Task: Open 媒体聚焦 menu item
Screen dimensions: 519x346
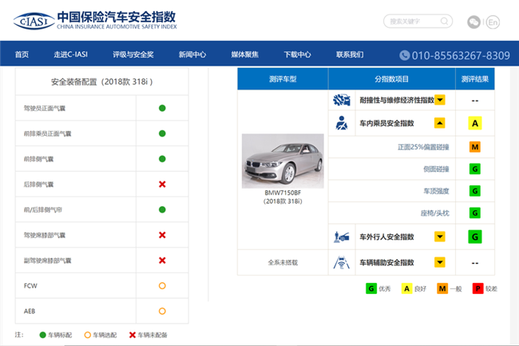Action: click(245, 54)
